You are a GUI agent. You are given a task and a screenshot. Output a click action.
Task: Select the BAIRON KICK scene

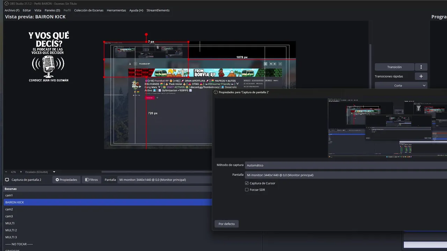click(x=108, y=202)
